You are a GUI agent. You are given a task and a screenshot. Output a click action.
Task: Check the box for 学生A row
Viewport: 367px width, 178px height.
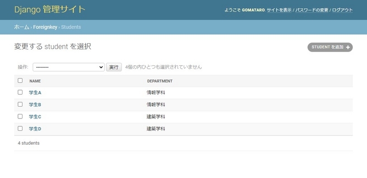20,92
